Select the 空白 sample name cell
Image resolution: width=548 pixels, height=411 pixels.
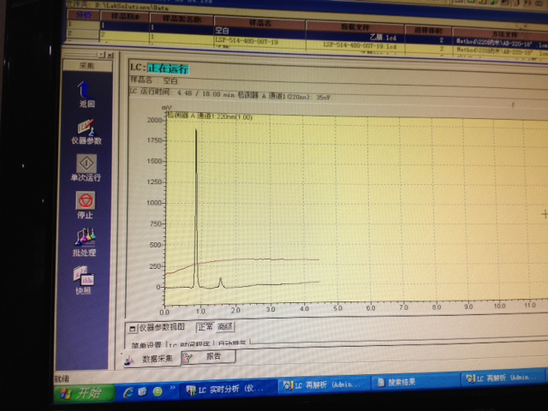tap(259, 31)
